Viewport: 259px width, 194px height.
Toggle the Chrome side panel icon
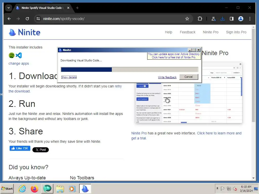tap(232, 19)
